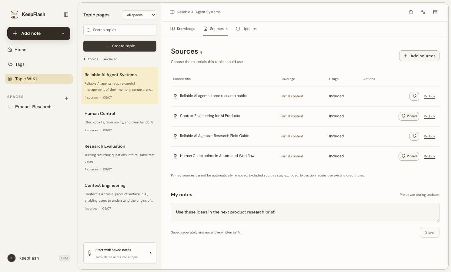
Task: Click the Create topic button
Action: tap(120, 46)
